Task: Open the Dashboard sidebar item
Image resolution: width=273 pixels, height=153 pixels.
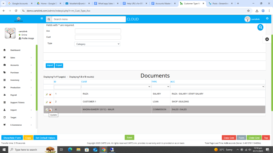Action: (15, 50)
